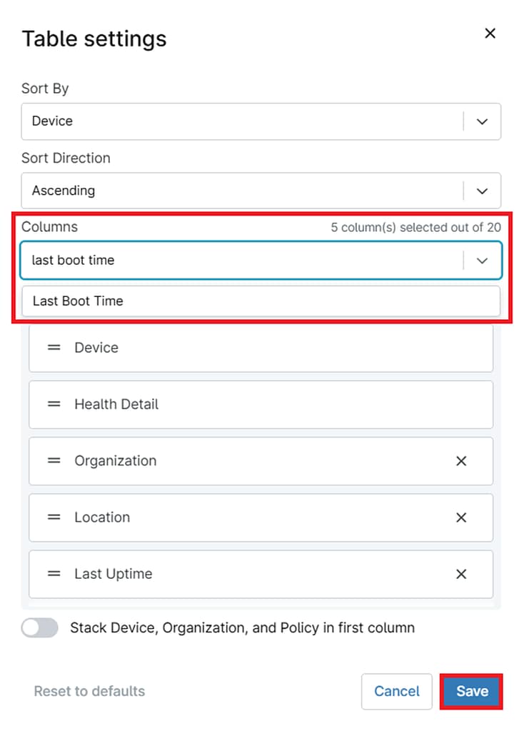
Task: Grab the drag handle beside Health Detail
Action: (x=54, y=404)
